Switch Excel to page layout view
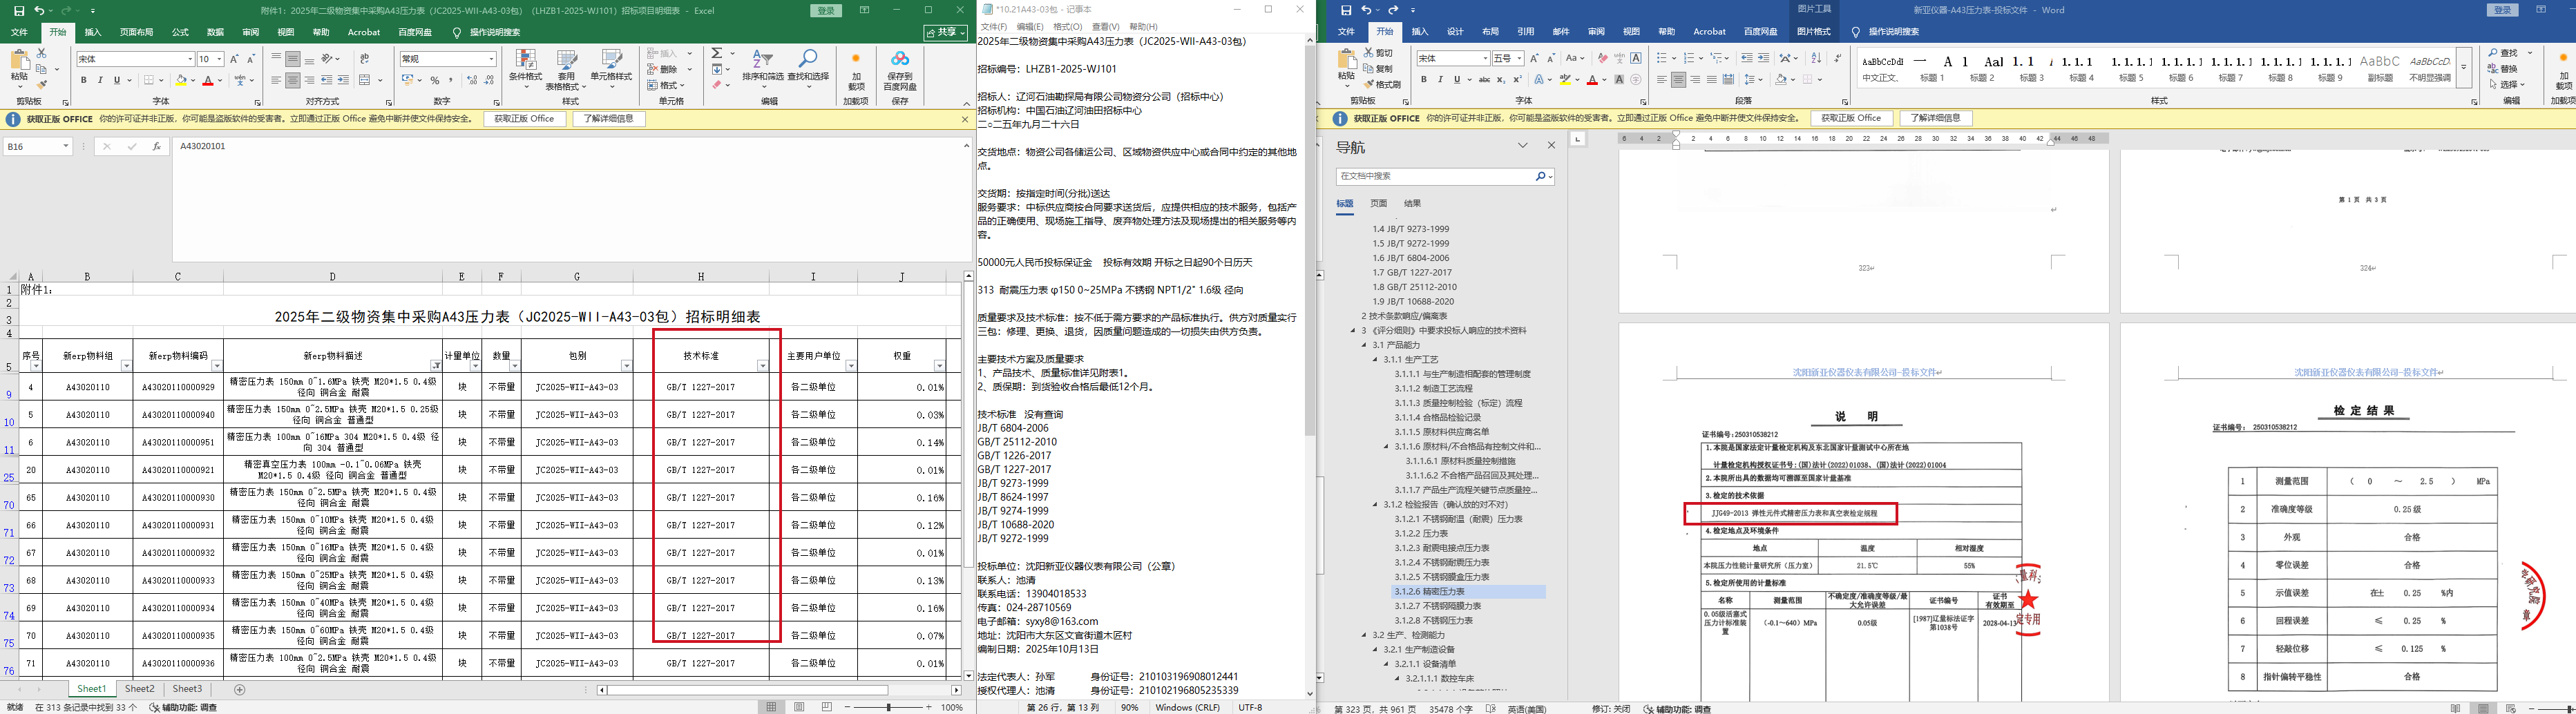 pos(799,707)
